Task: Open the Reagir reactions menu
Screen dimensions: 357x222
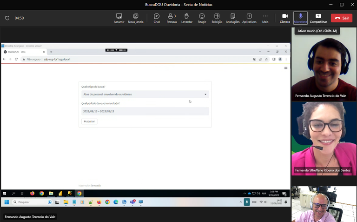Action: click(202, 18)
